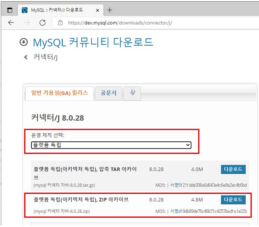The height and width of the screenshot is (227, 259).
Task: Click the 8.0.28 version in TAR row
Action: coord(156,169)
